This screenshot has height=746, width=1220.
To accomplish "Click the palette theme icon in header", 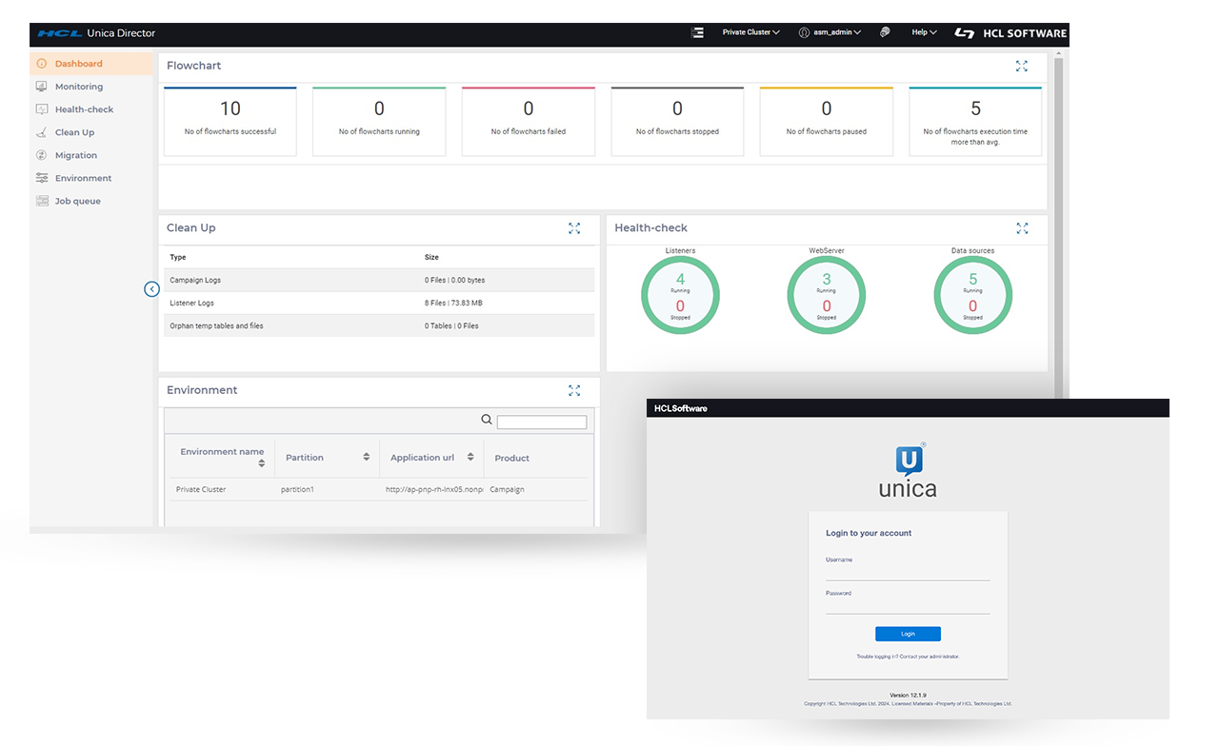I will [885, 32].
